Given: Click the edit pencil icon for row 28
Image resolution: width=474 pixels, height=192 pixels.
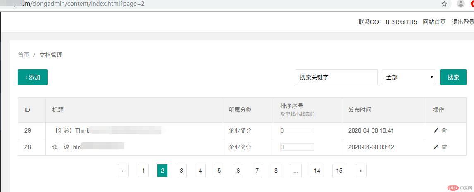Looking at the screenshot, I should 436,147.
